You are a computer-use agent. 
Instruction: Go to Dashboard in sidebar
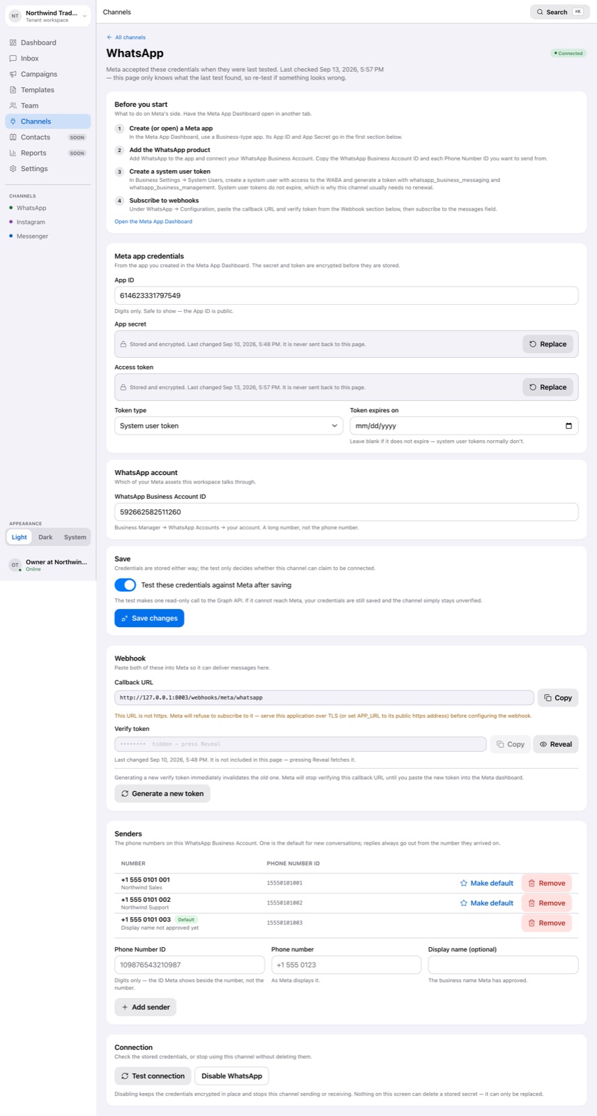point(48,43)
